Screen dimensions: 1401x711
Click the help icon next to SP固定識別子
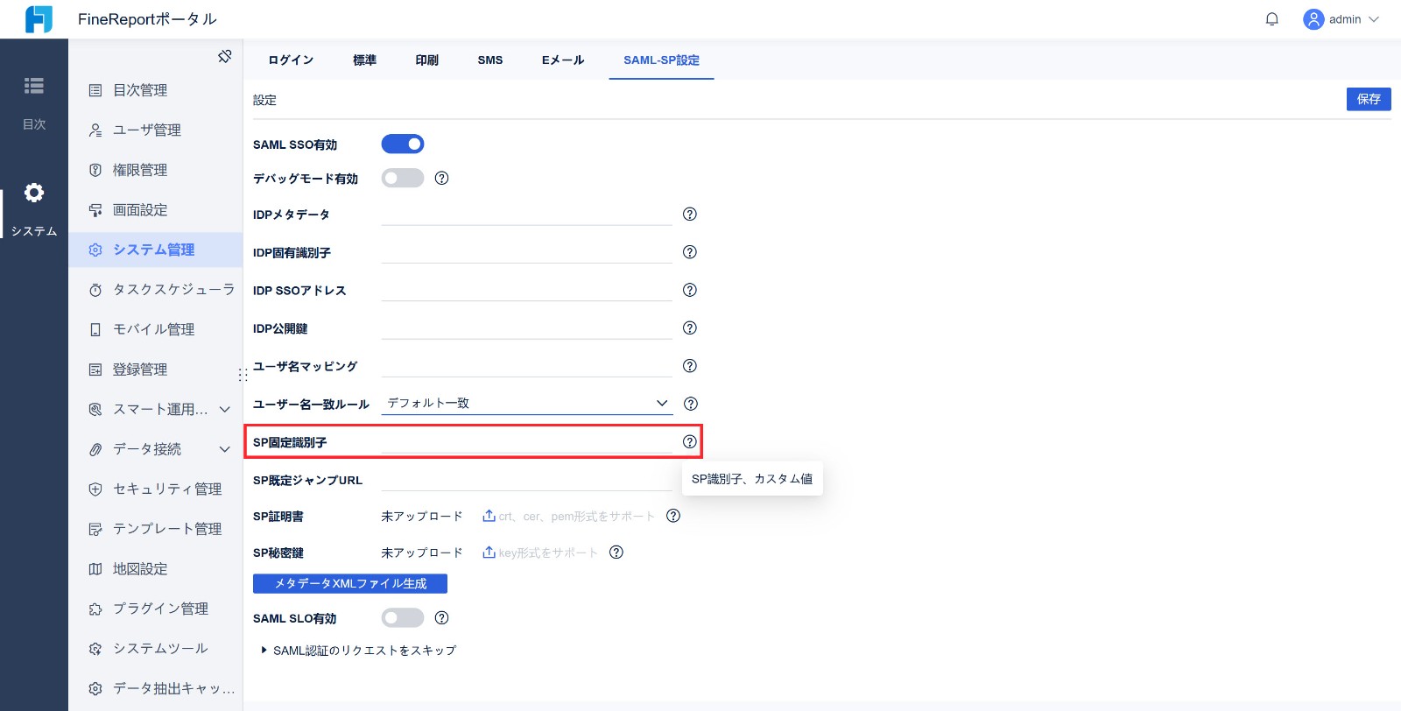[690, 442]
